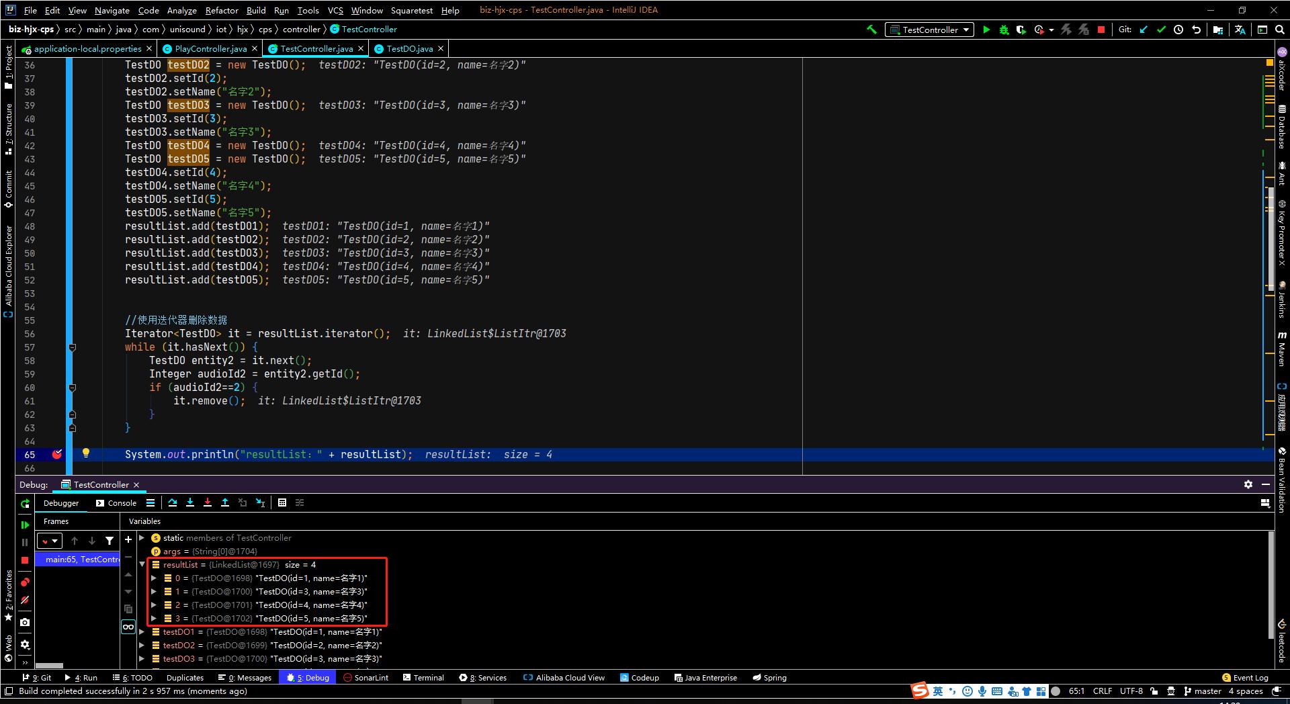Run TestController with green play button
Image resolution: width=1290 pixels, height=704 pixels.
(986, 30)
